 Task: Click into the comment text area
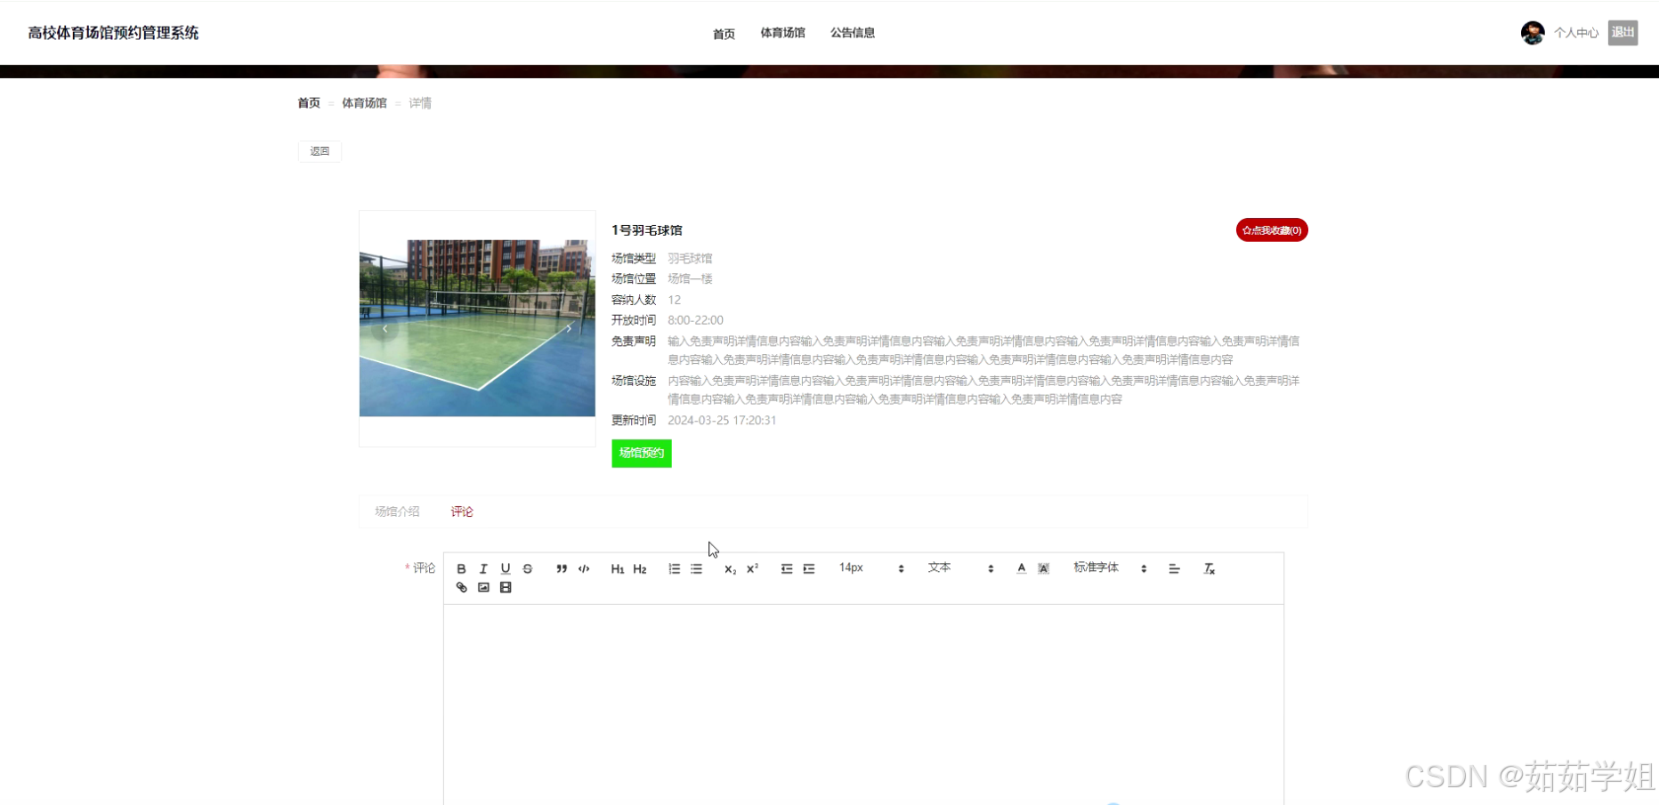[x=863, y=704]
